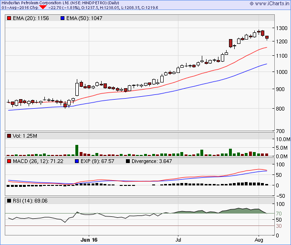The image size is (291, 245).
Task: Select the 'RSI (14): 69.06' label
Action: tap(30, 201)
